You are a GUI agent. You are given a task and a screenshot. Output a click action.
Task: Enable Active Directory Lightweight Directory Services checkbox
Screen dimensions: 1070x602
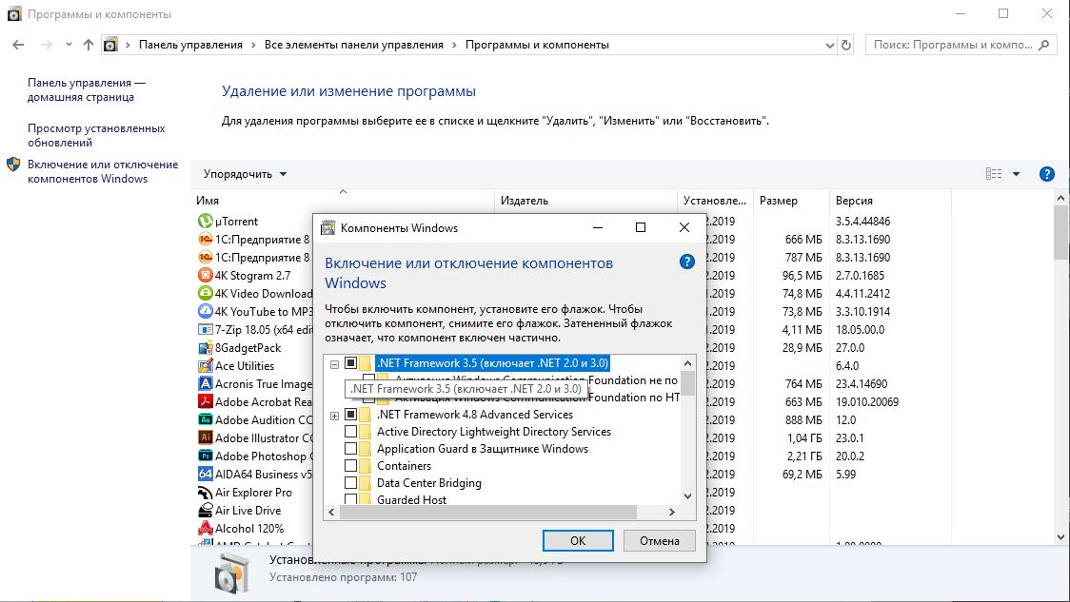coord(350,431)
